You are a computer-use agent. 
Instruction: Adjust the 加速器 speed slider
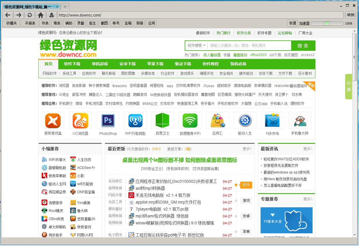(x=327, y=23)
